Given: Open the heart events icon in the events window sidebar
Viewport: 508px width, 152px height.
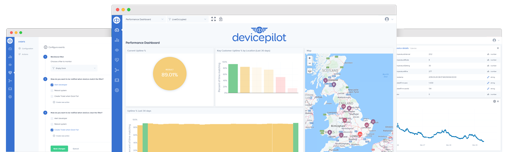Looking at the screenshot, I should pyautogui.click(x=10, y=73).
